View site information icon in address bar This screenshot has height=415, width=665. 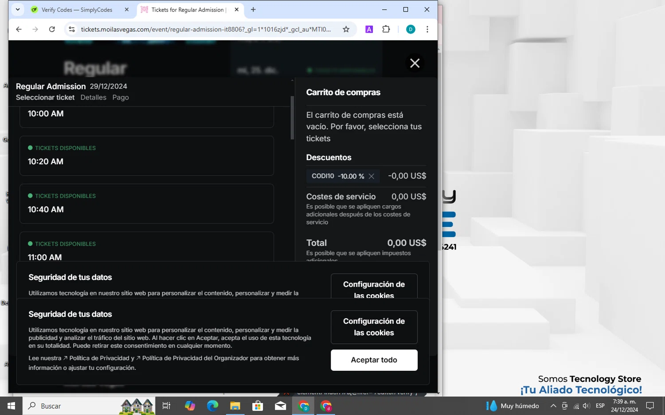(x=71, y=29)
